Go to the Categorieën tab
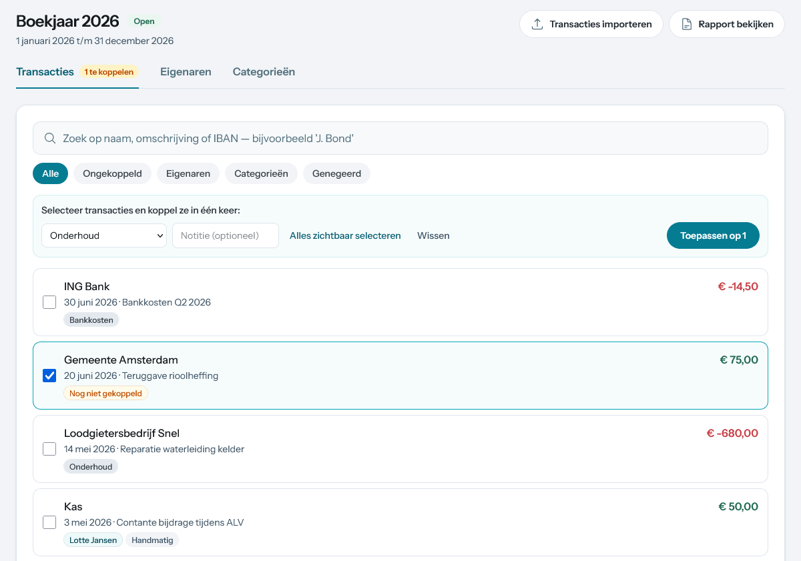This screenshot has width=801, height=561. click(x=264, y=71)
